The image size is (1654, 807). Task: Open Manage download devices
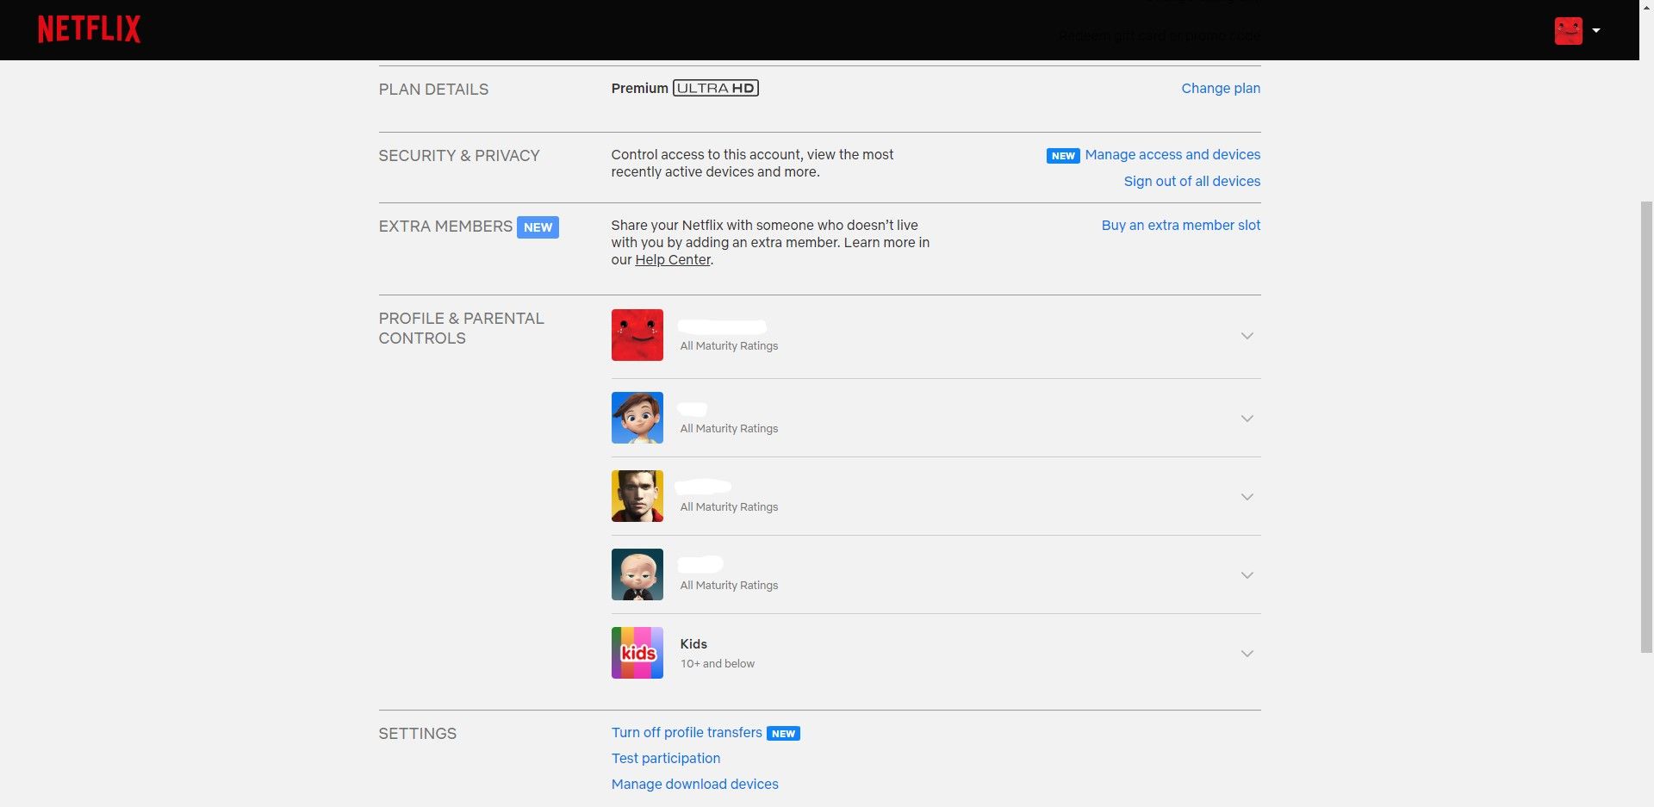pos(694,784)
